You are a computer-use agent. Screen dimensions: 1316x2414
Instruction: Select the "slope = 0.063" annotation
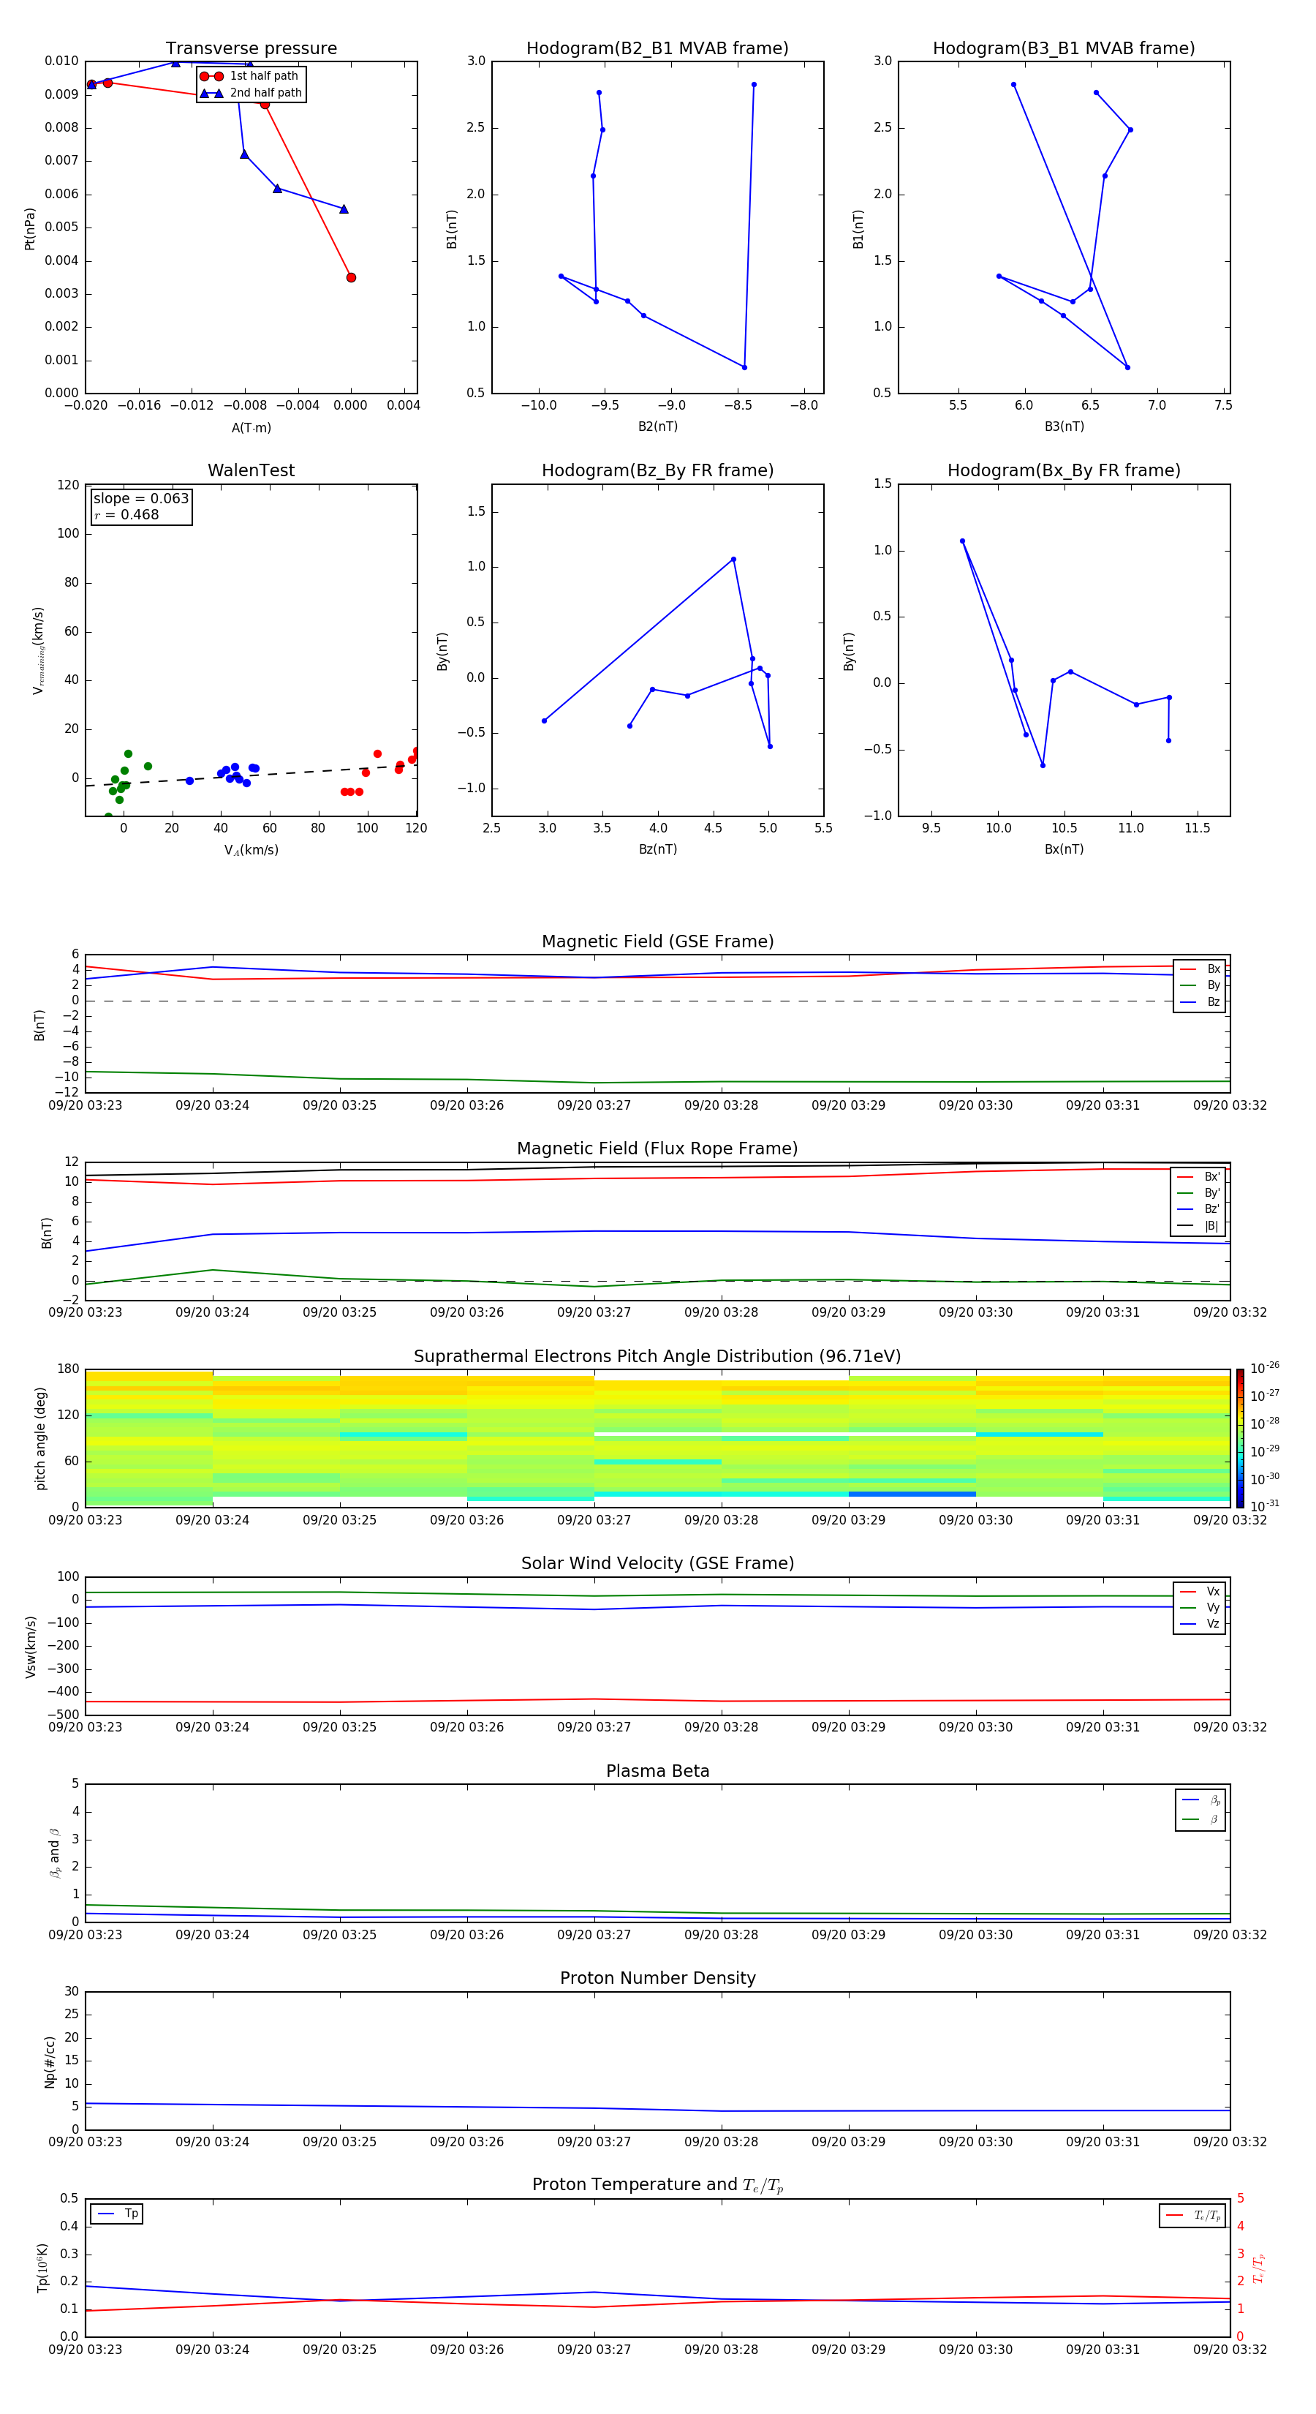pos(140,499)
